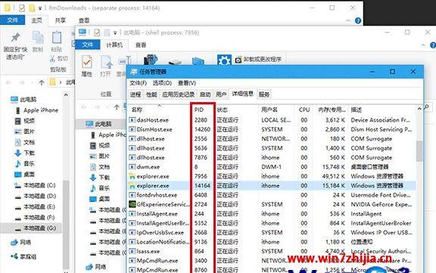The image size is (436, 273).
Task: Open the 选项(O) menu in Task Manager
Action: [x=162, y=83]
